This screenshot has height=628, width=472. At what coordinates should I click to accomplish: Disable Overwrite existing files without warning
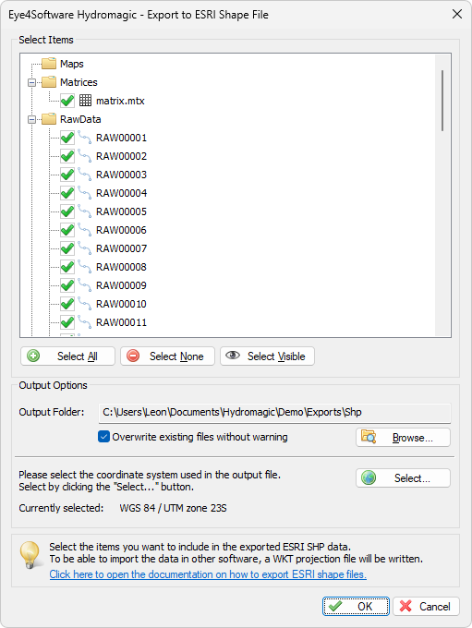point(103,437)
